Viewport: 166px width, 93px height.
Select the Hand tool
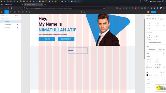26,12
